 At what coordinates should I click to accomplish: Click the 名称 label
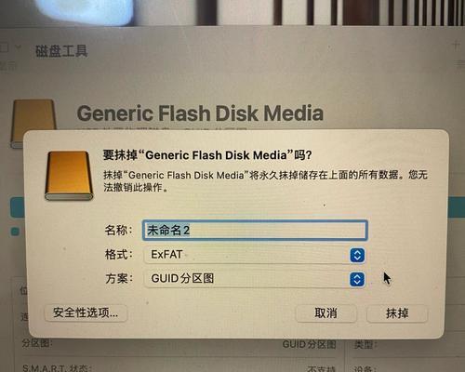(118, 230)
